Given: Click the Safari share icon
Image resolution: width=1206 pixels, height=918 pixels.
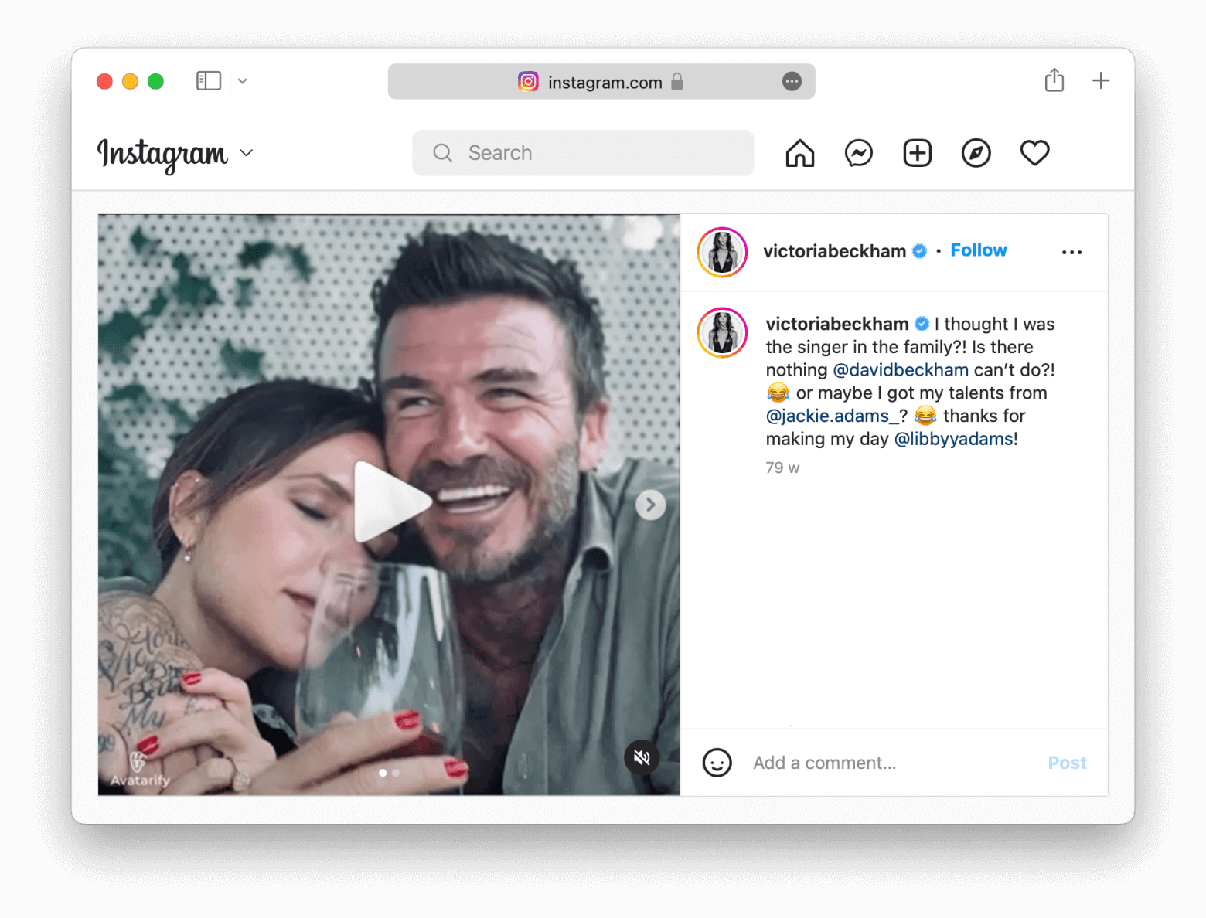Looking at the screenshot, I should (x=1054, y=80).
